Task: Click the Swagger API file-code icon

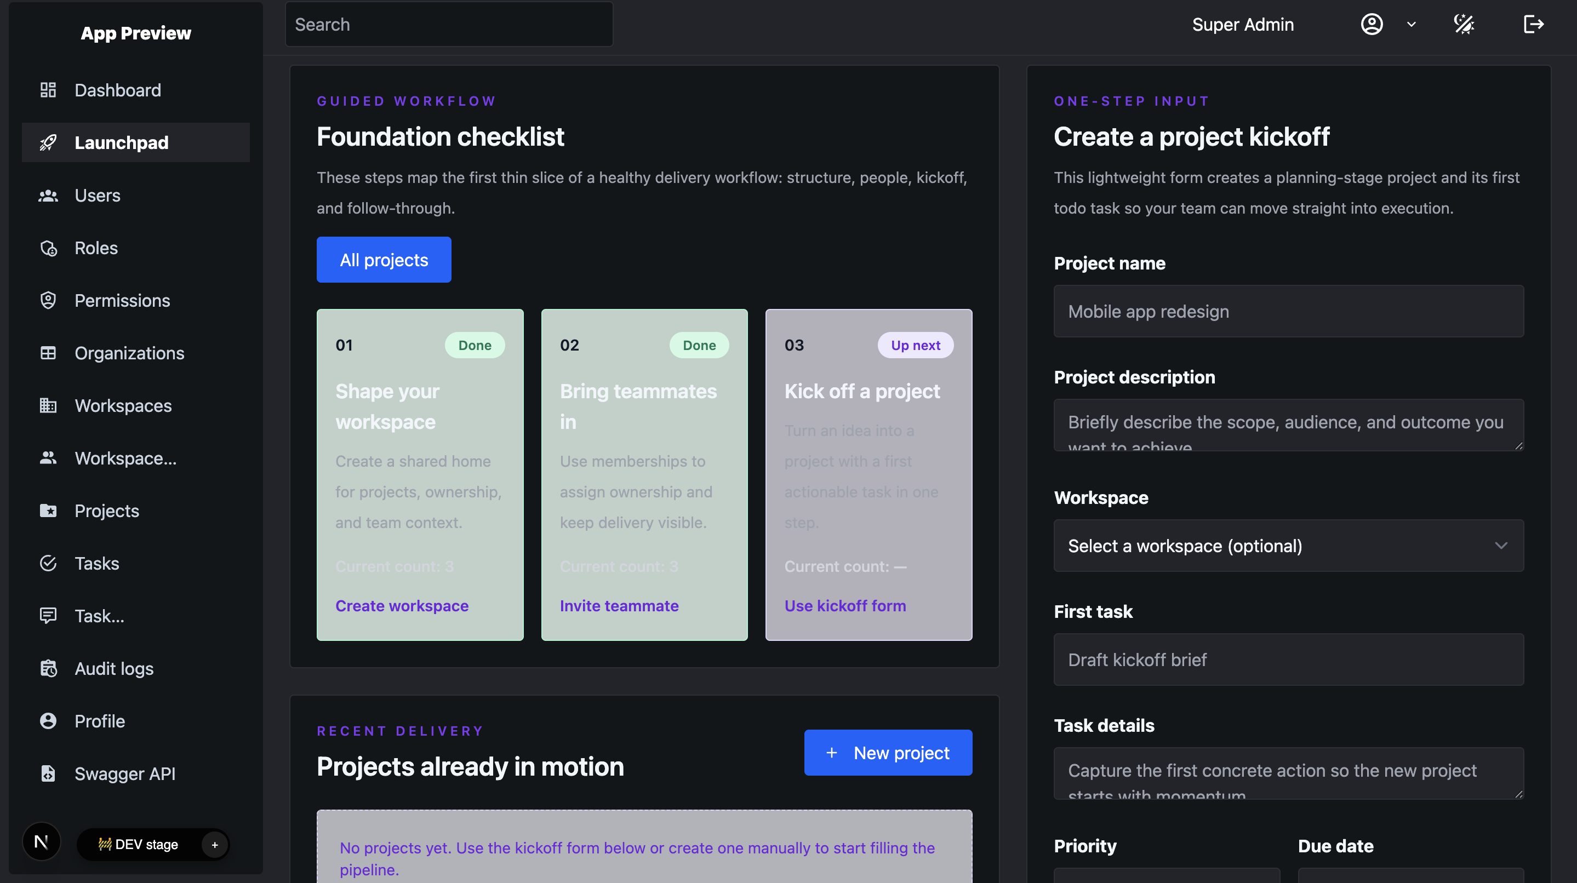Action: [48, 773]
